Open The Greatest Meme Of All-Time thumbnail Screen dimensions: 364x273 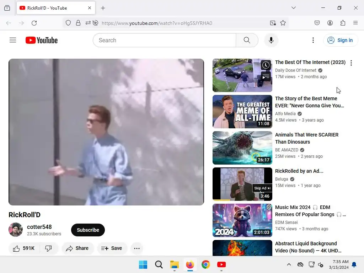point(242,111)
